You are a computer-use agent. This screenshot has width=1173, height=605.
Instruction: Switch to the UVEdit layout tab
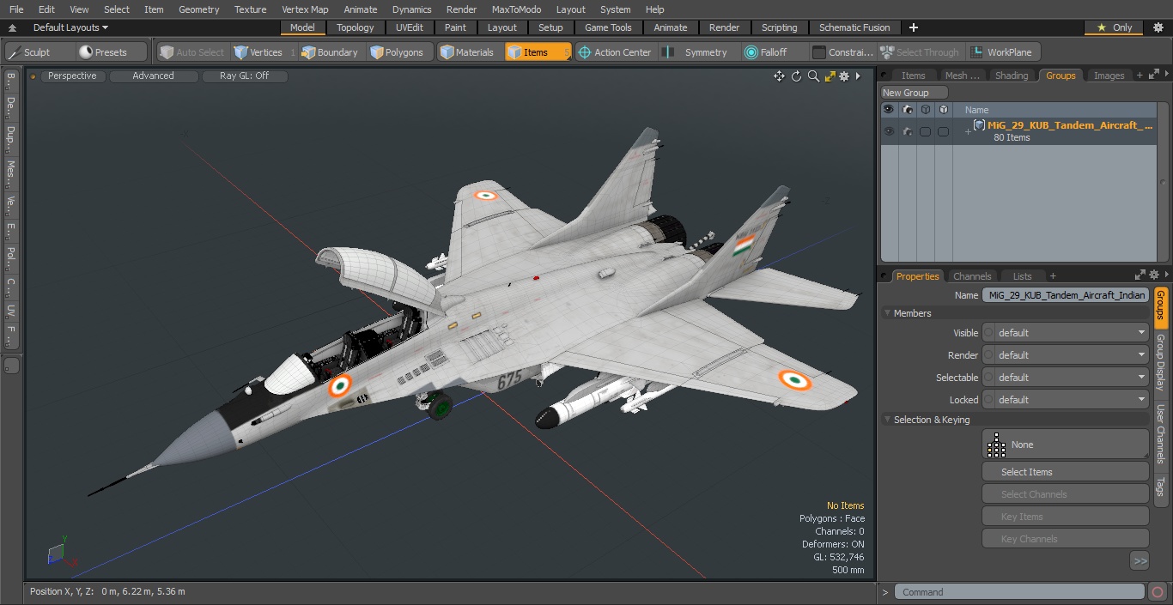tap(409, 27)
